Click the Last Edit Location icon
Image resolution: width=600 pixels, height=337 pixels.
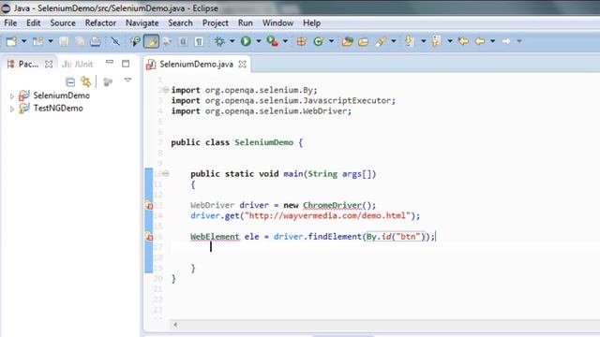click(463, 41)
